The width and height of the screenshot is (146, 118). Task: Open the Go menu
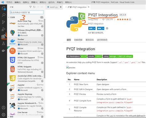43,2
